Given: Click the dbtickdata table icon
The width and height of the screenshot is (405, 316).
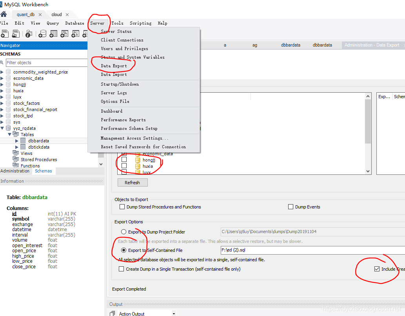Looking at the screenshot, I should 23,147.
